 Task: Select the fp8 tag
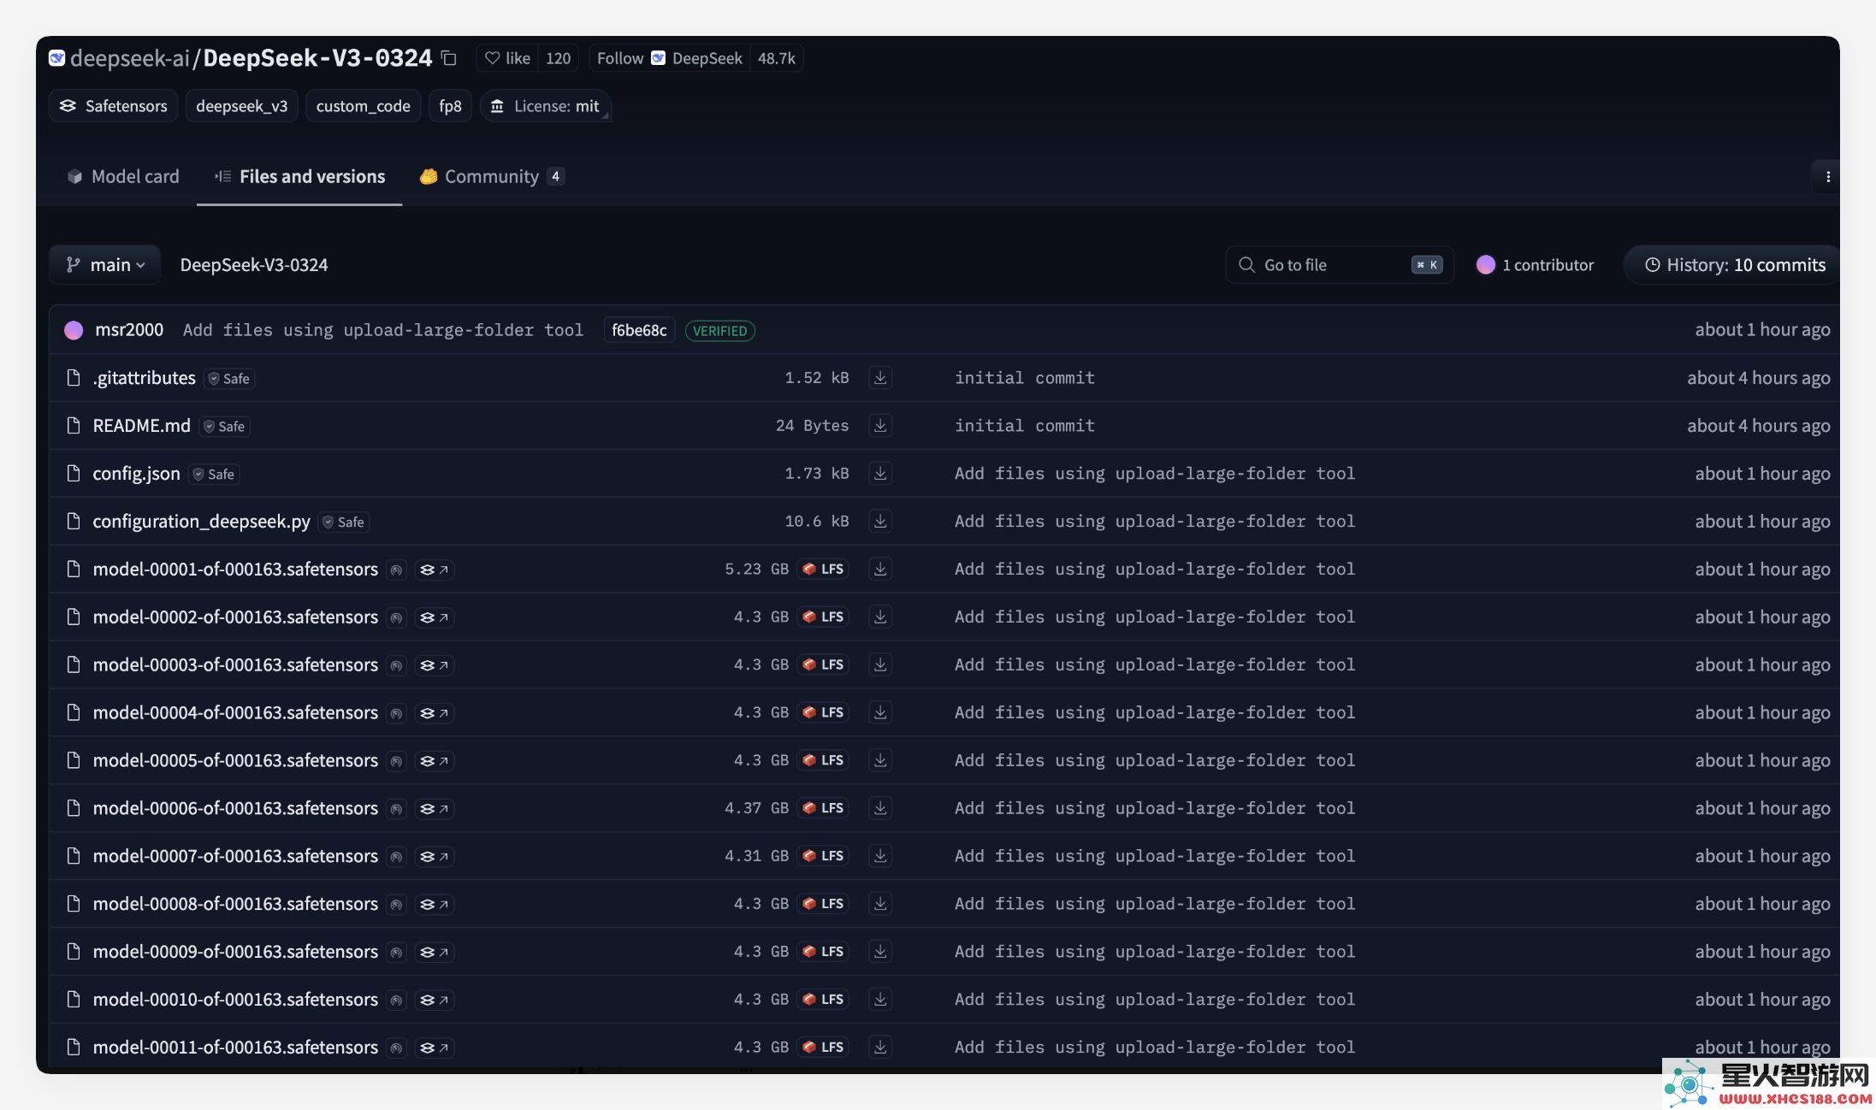coord(450,106)
